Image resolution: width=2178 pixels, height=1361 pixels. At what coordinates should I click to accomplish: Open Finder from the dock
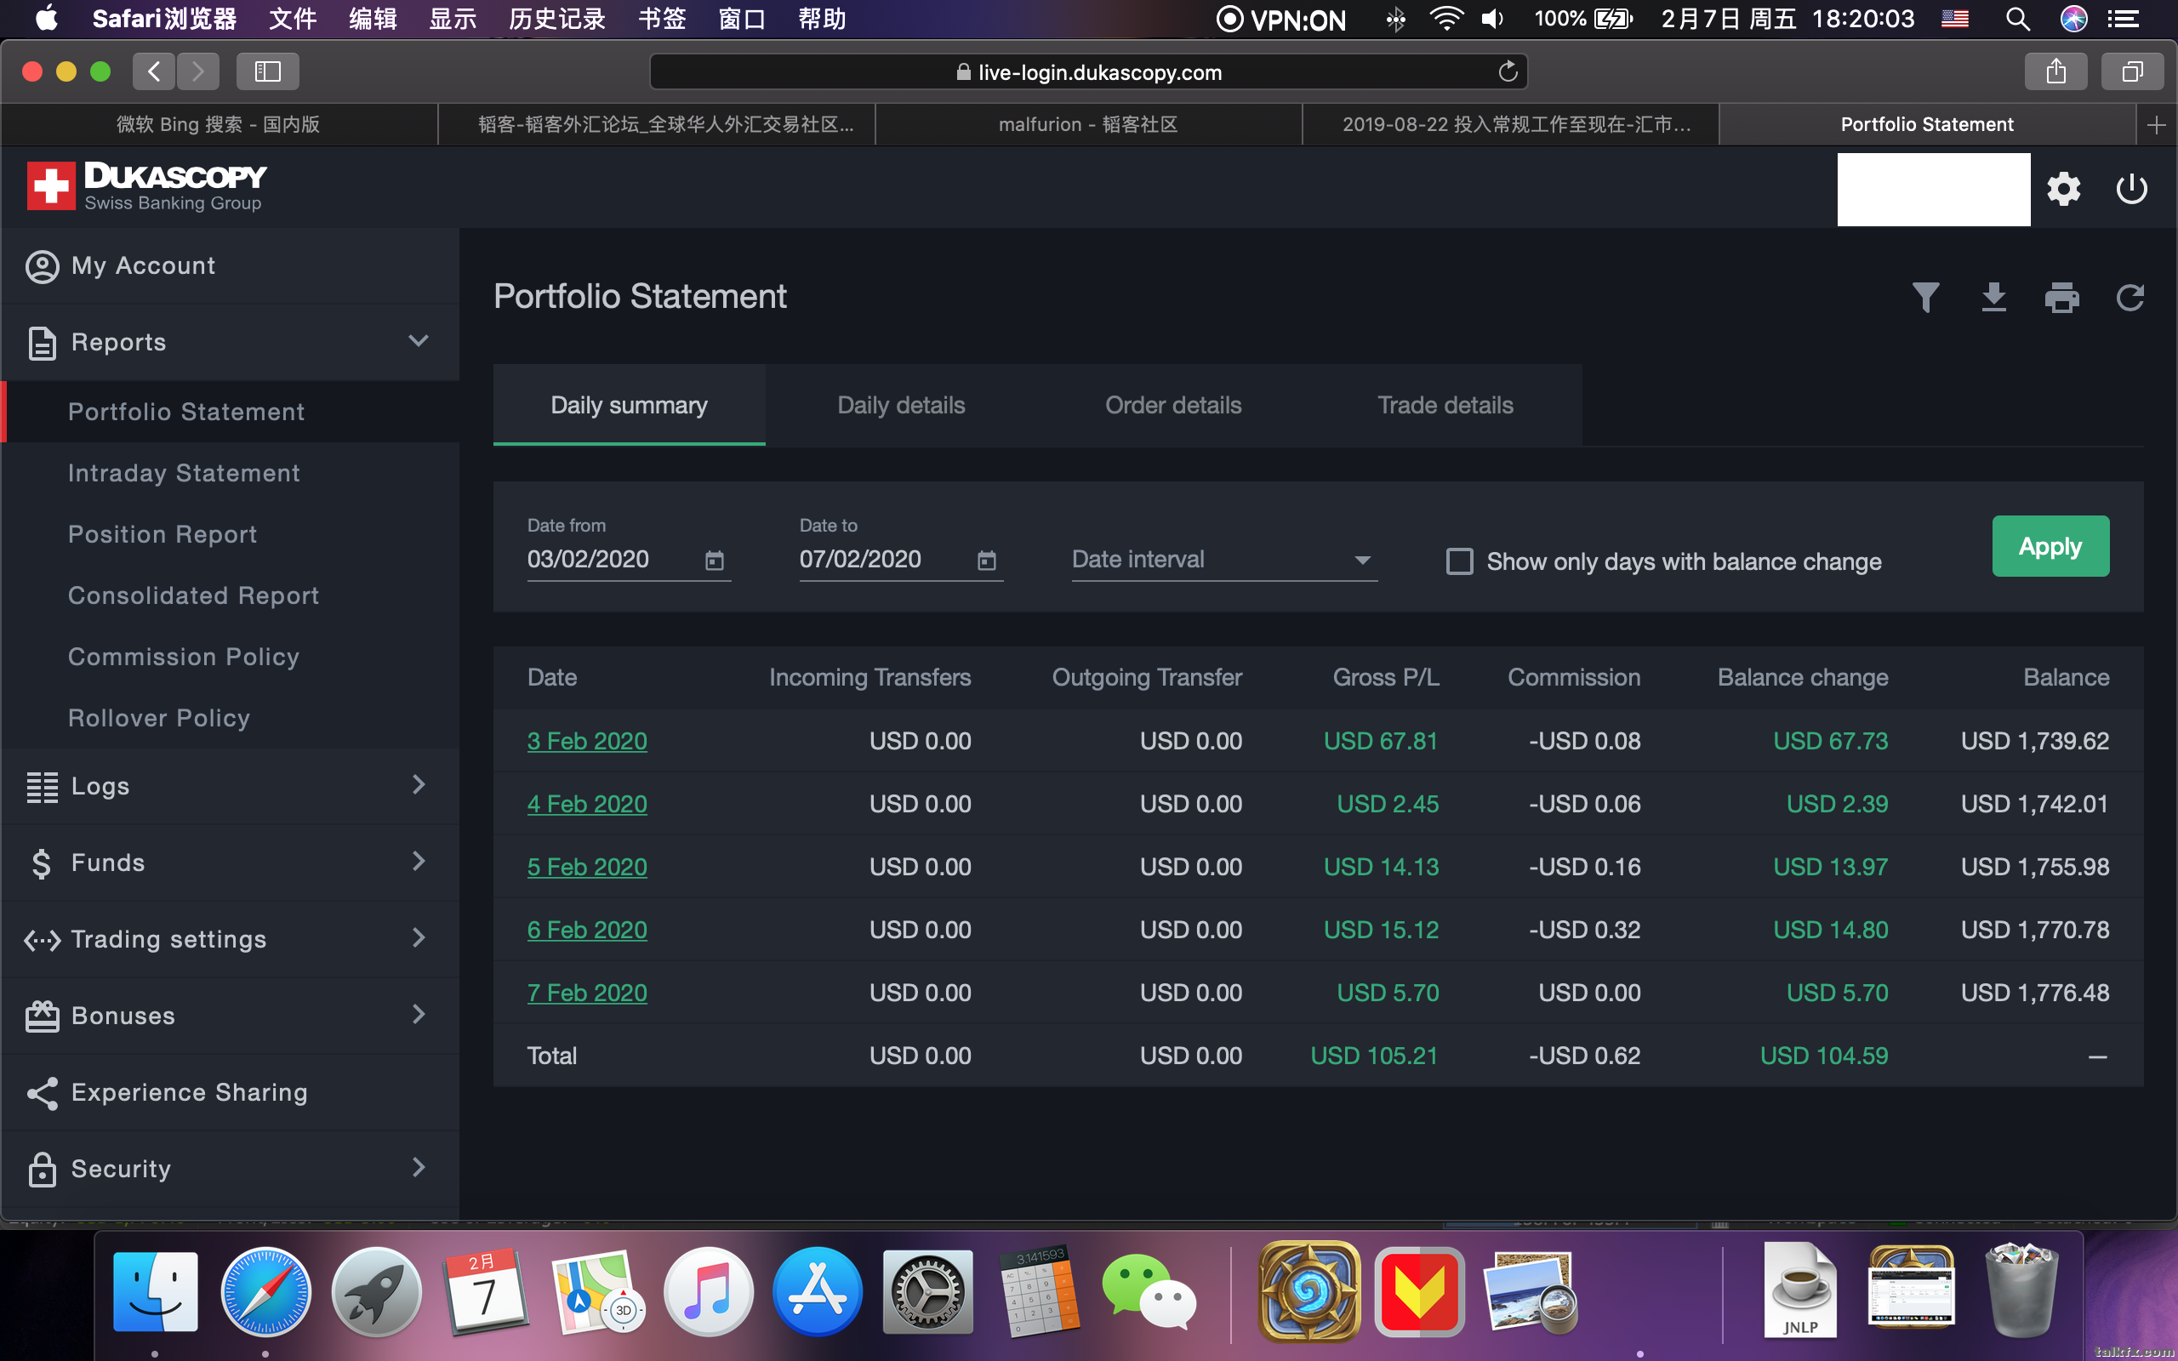[155, 1292]
